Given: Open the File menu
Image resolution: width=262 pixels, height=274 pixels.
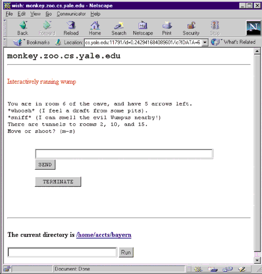Looking at the screenshot, I should pos(9,14).
